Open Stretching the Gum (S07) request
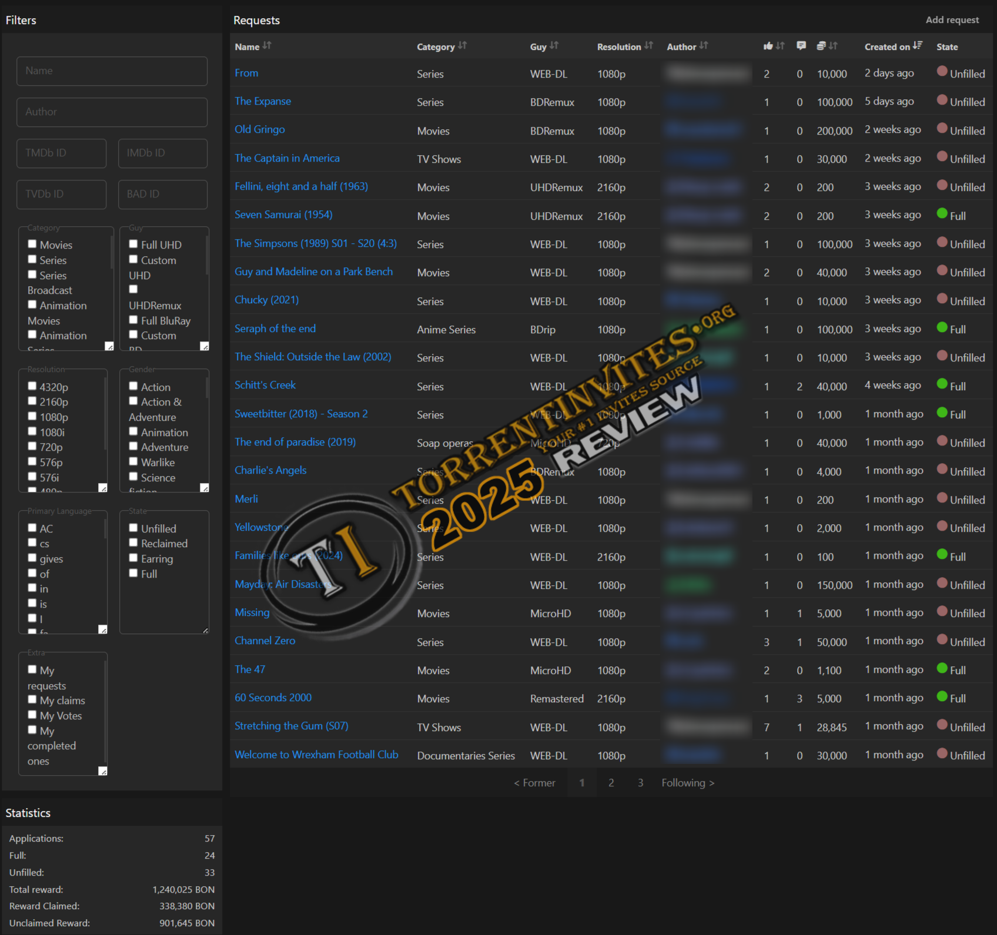 (292, 726)
